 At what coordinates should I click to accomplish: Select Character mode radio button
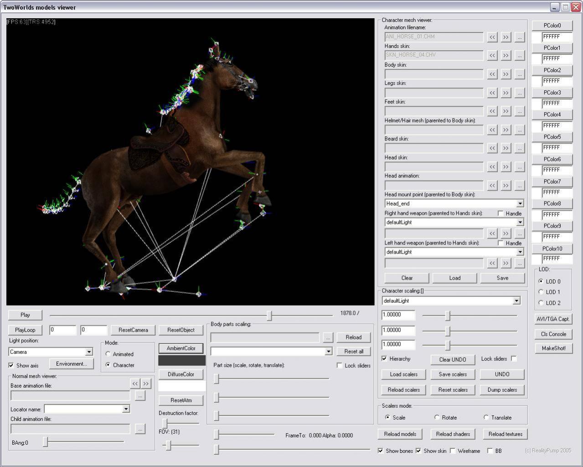pos(108,365)
